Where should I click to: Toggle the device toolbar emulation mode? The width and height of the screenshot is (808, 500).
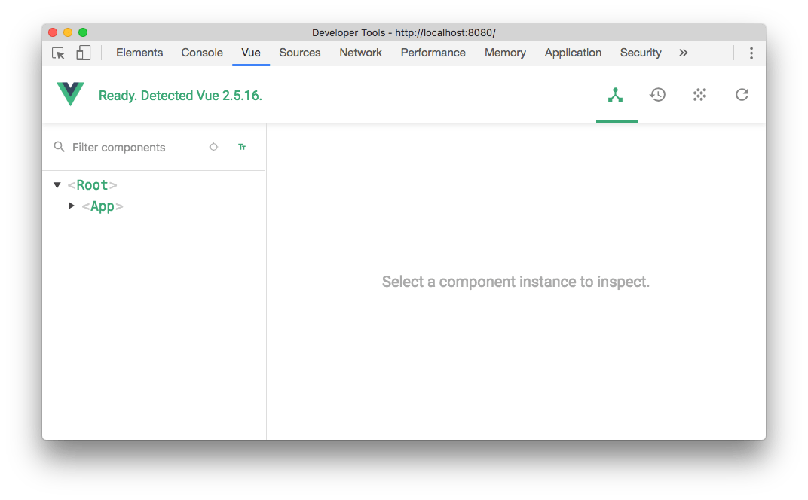coord(83,53)
